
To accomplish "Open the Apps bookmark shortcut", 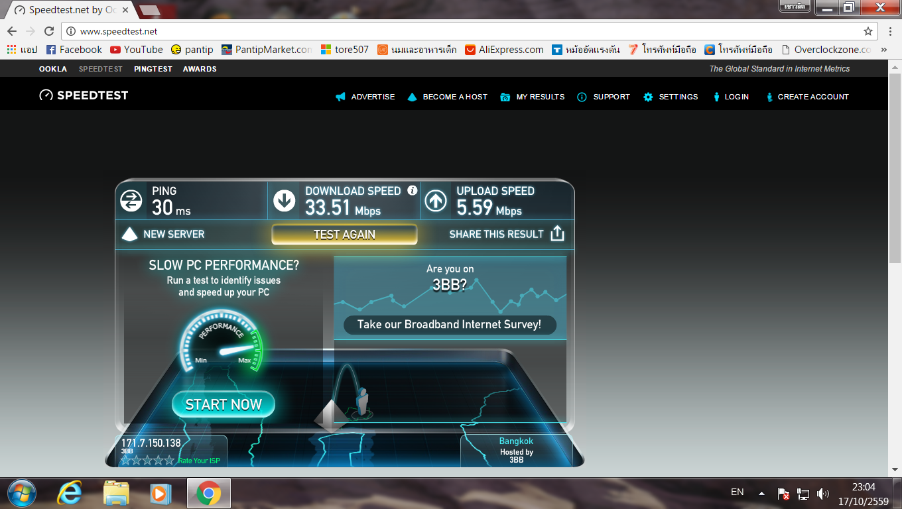I will pos(22,50).
